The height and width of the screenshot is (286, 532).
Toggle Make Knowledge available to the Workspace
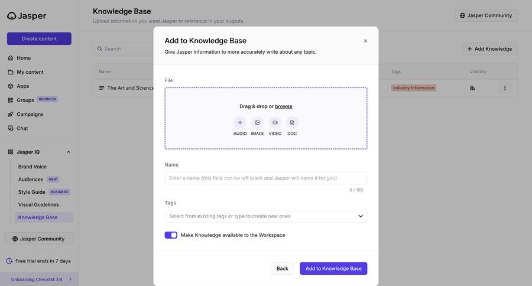(171, 235)
